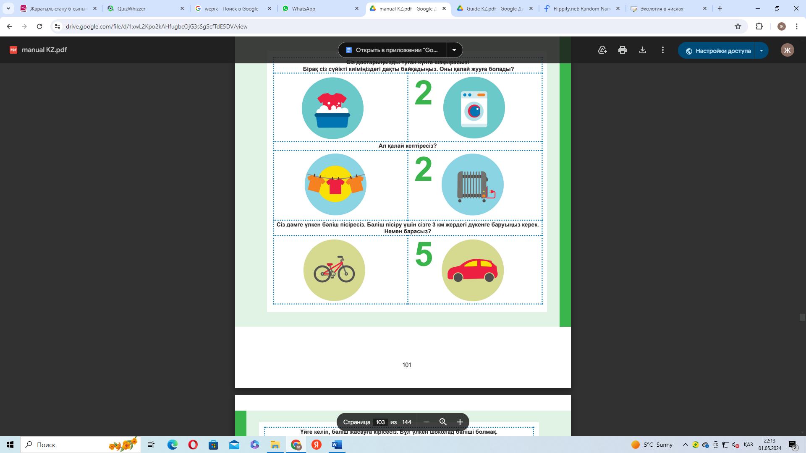The image size is (806, 453).
Task: Click the page number input field
Action: (380, 422)
